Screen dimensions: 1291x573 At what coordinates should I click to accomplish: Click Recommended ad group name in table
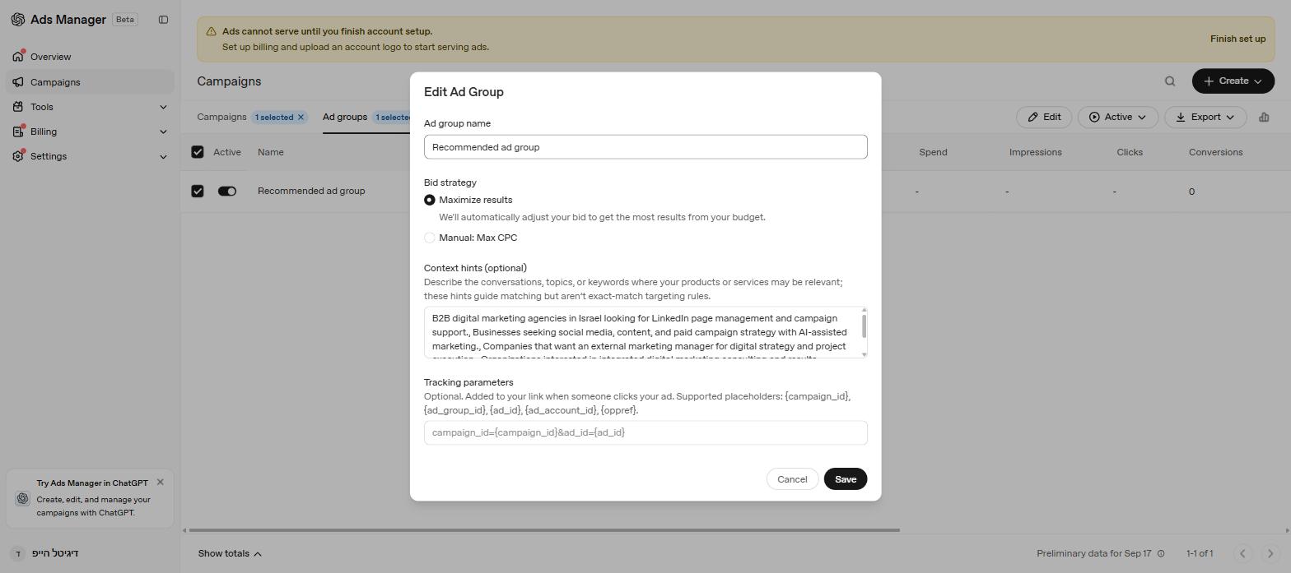click(x=311, y=191)
